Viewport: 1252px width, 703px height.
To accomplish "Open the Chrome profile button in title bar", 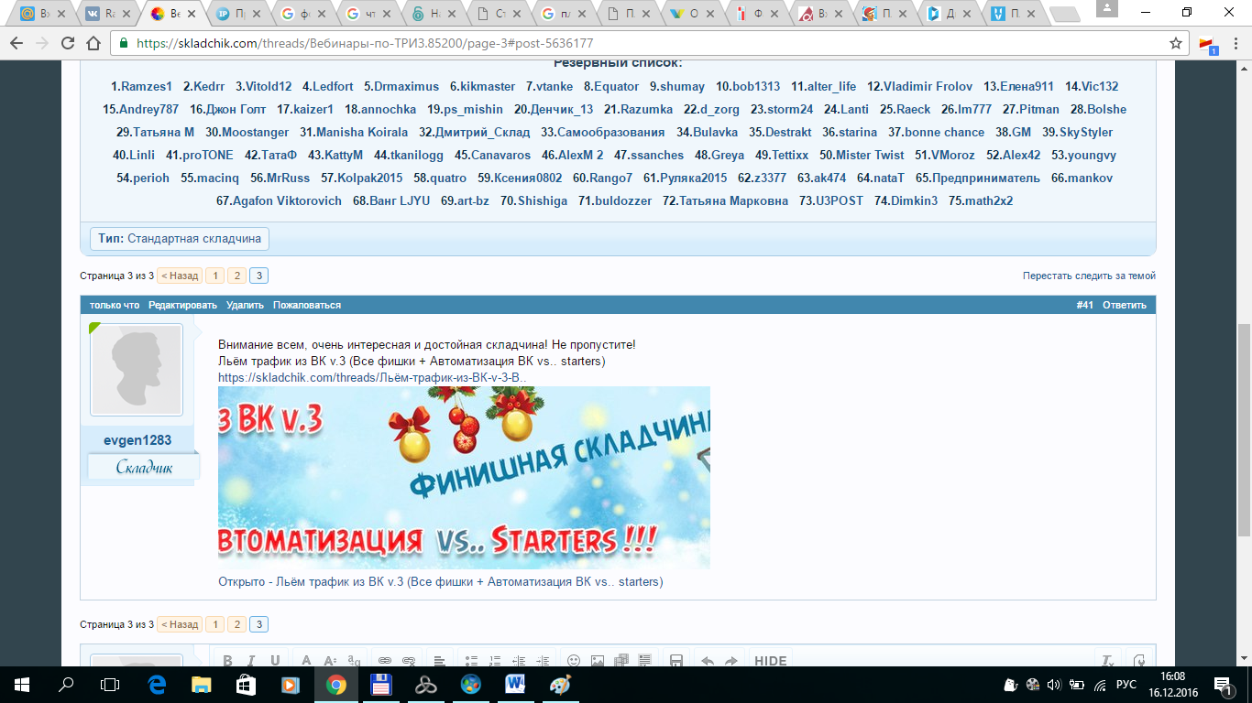I will click(x=1107, y=8).
